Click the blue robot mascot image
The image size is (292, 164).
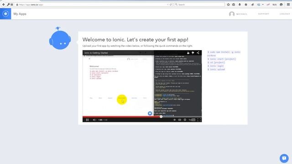(60, 38)
